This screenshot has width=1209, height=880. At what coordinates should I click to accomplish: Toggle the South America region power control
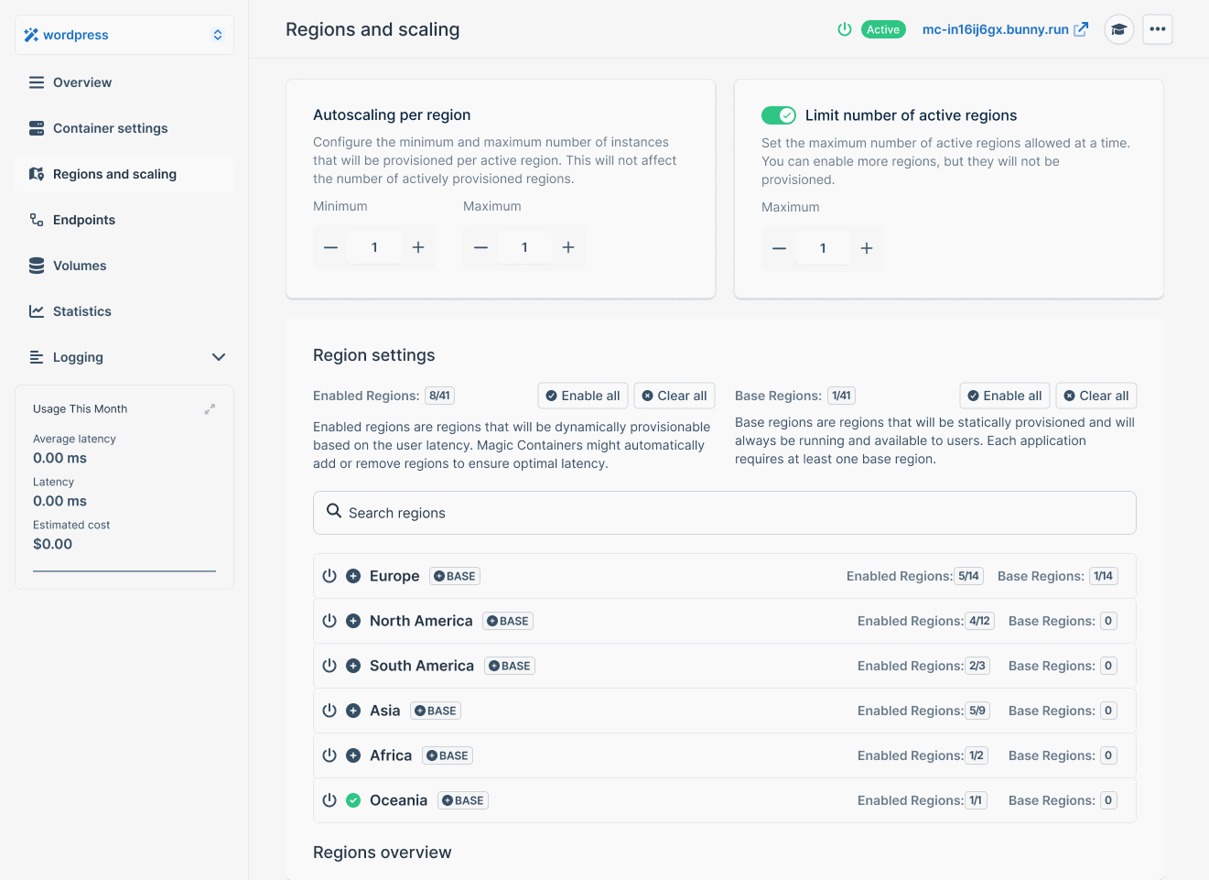pos(329,665)
